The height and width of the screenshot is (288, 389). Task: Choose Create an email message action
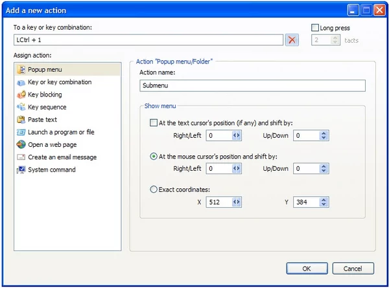[x=67, y=157]
